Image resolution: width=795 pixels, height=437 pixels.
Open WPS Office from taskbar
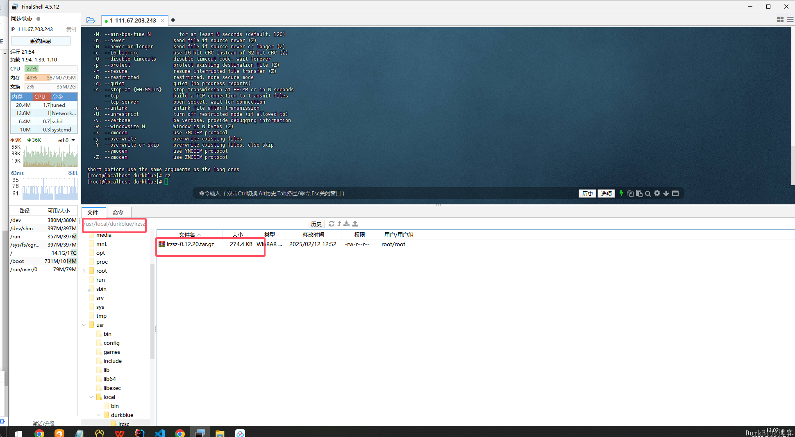(x=120, y=433)
